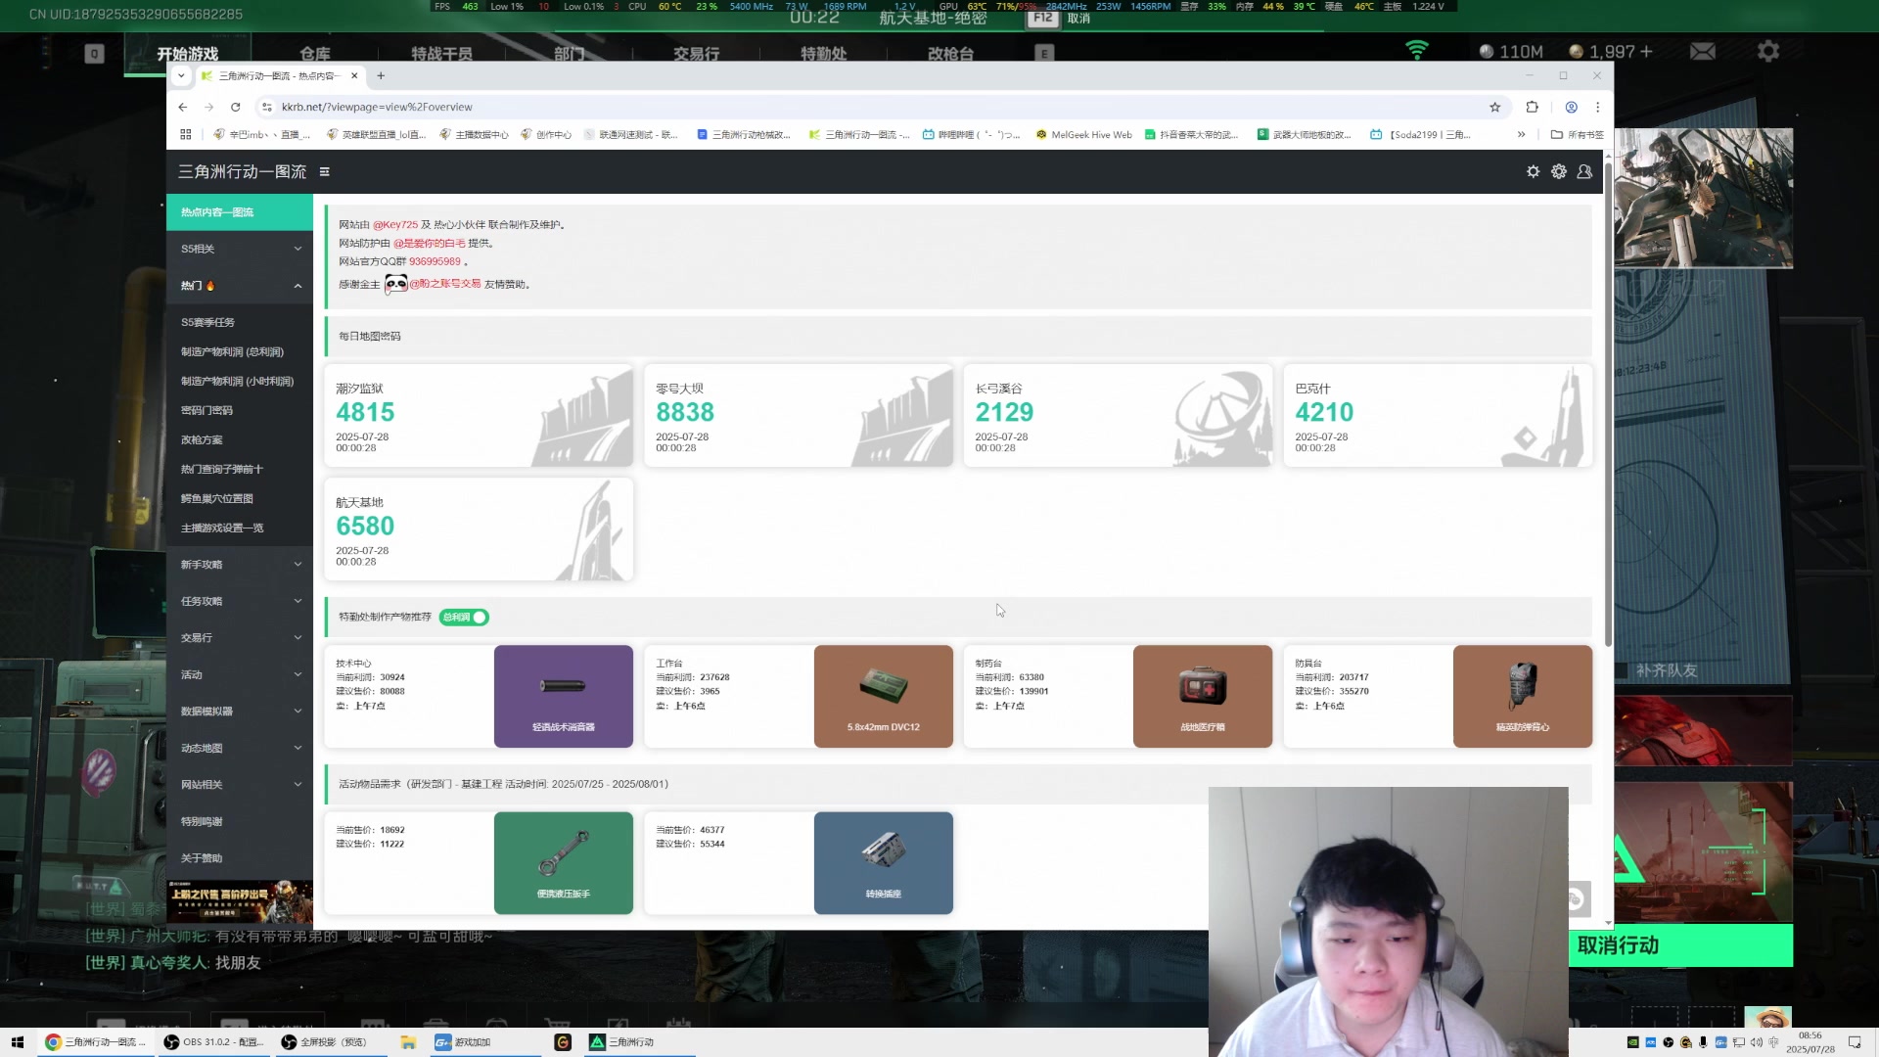Open 制造产物利润 (总利润) sidebar item
1879x1057 pixels.
click(239, 351)
